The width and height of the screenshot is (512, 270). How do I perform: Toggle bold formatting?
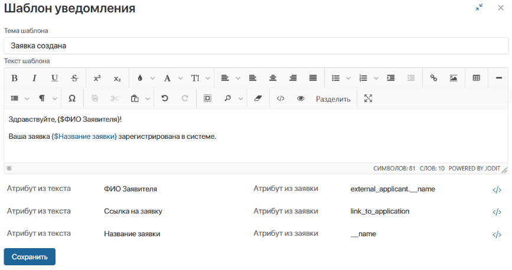[14, 79]
